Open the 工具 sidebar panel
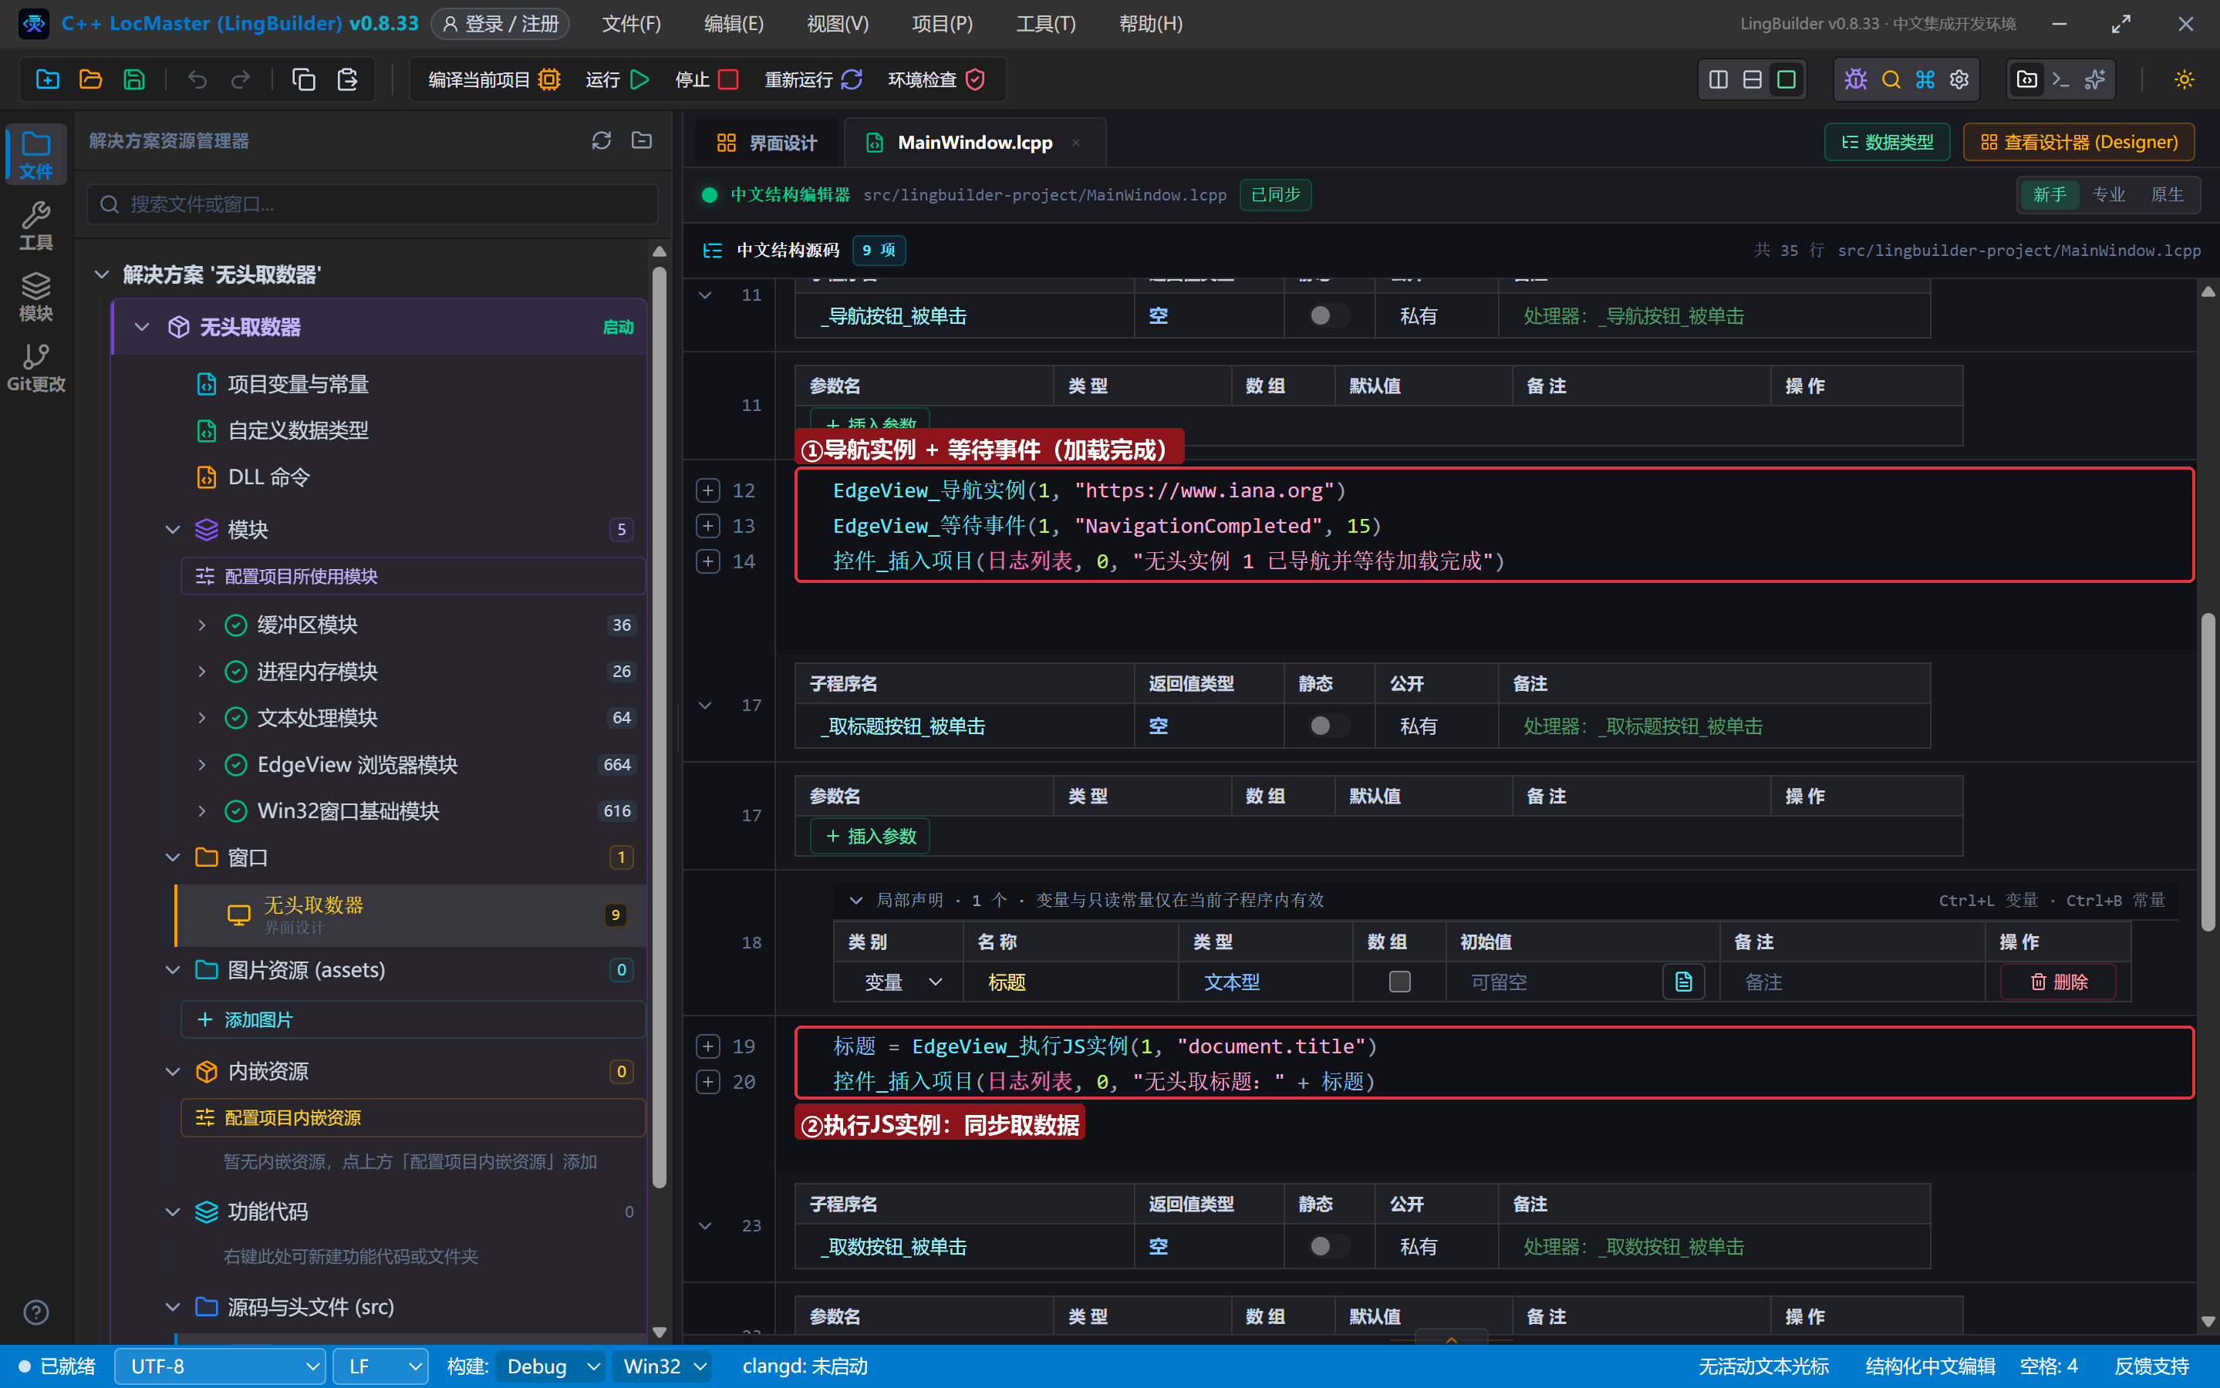 pos(35,225)
